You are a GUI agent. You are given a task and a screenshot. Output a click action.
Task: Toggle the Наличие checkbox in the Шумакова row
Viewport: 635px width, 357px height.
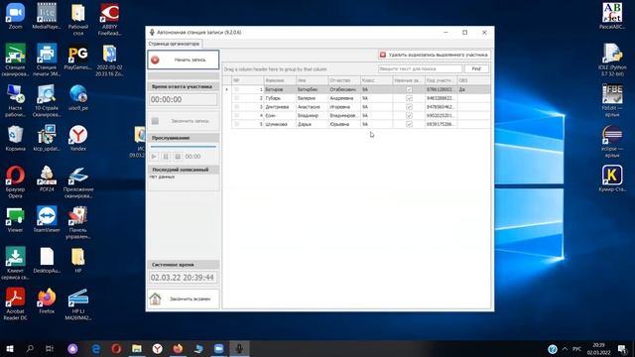[x=409, y=124]
